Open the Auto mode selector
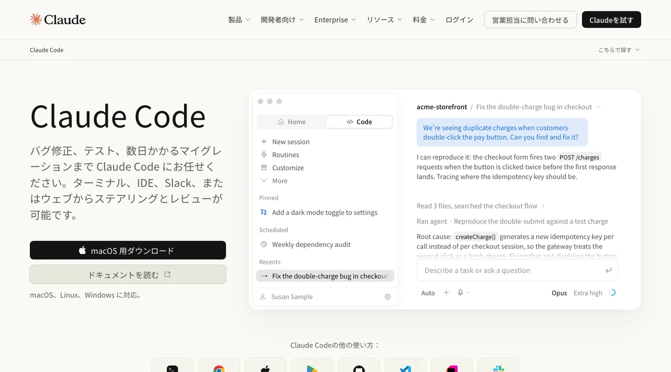The image size is (671, 372). [428, 293]
